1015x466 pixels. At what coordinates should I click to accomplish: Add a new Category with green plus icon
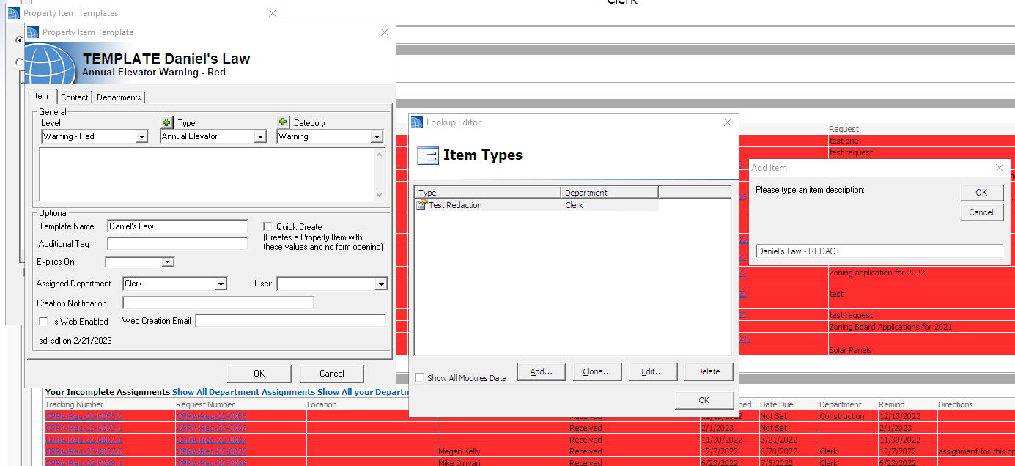(283, 122)
